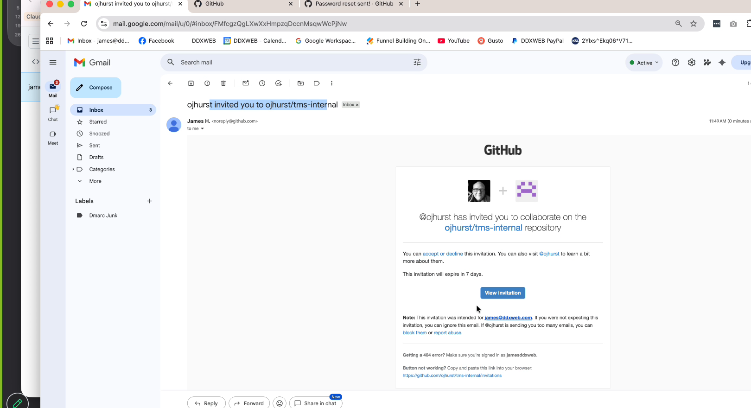Click the Compose button

coord(95,88)
